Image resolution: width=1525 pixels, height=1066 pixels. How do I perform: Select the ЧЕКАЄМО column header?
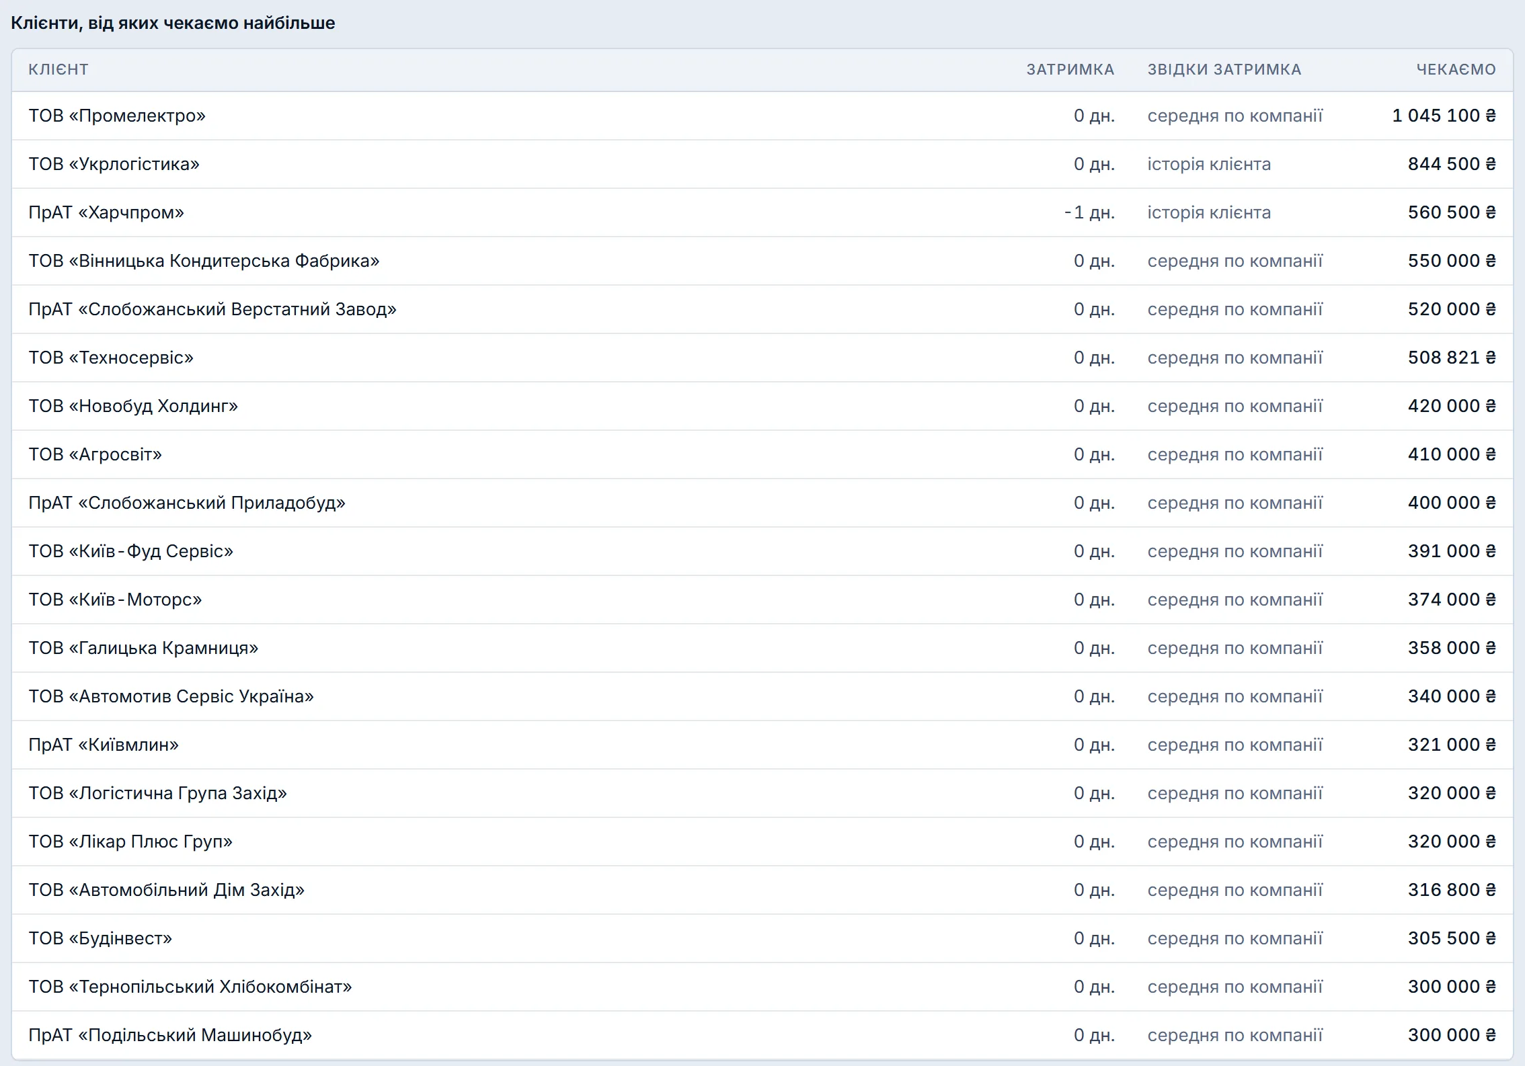tap(1456, 69)
